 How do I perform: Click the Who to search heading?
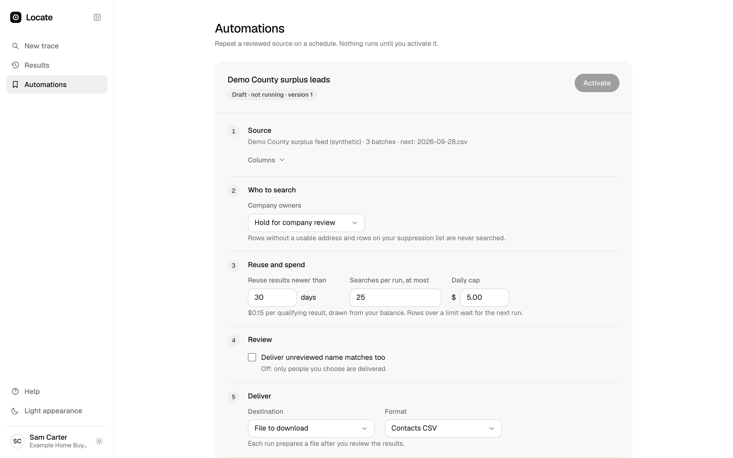click(272, 190)
